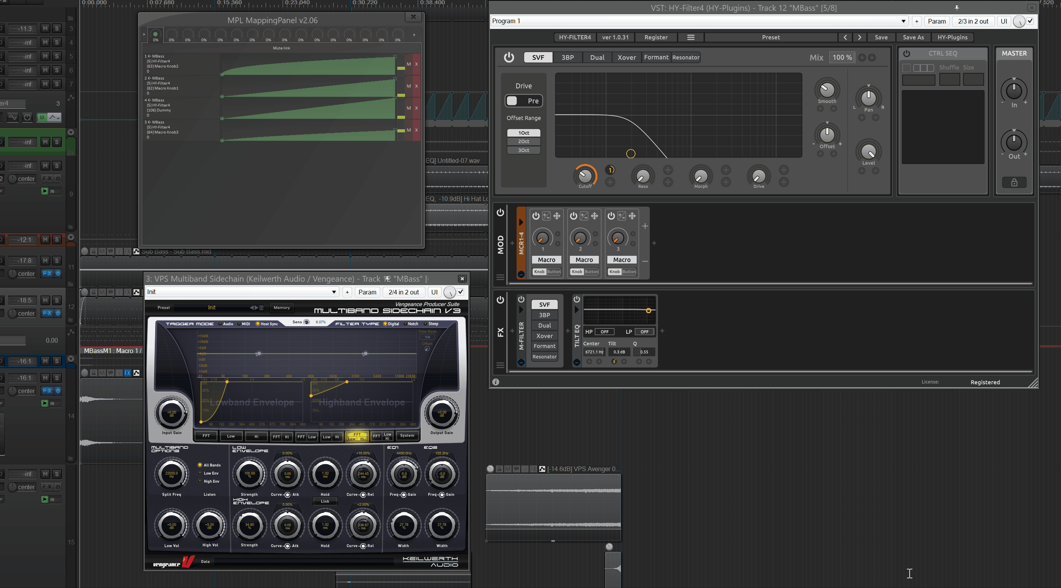Add a macro with the large plus icon
1061x588 pixels.
point(645,226)
